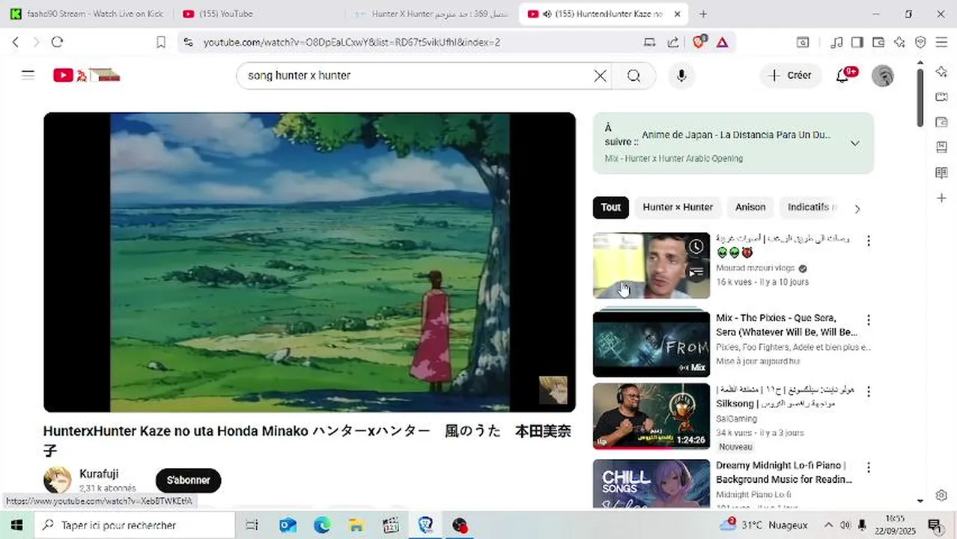957x539 pixels.
Task: Open the Kurafuji channel name
Action: (x=99, y=474)
